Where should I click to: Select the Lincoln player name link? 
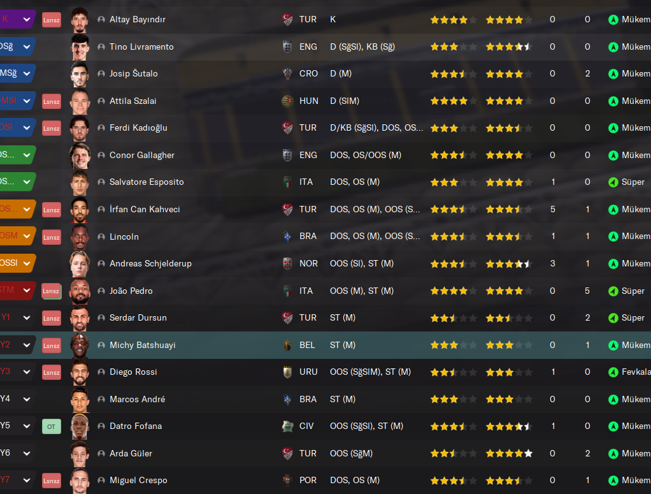tap(124, 237)
